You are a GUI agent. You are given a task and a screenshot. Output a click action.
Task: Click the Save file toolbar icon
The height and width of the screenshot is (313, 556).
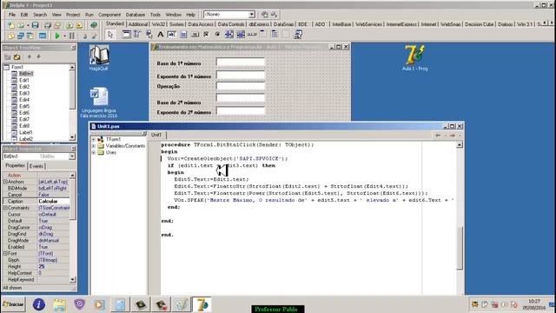35,25
